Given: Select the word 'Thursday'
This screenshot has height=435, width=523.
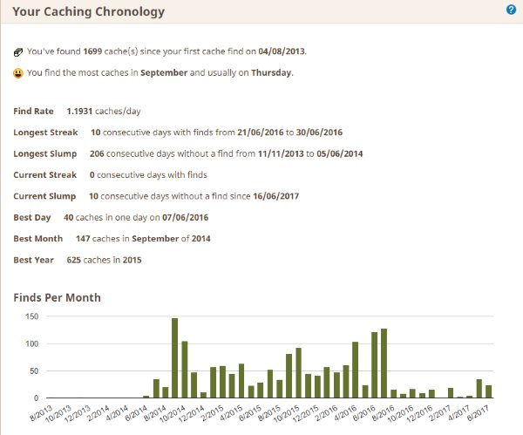Looking at the screenshot, I should point(271,72).
